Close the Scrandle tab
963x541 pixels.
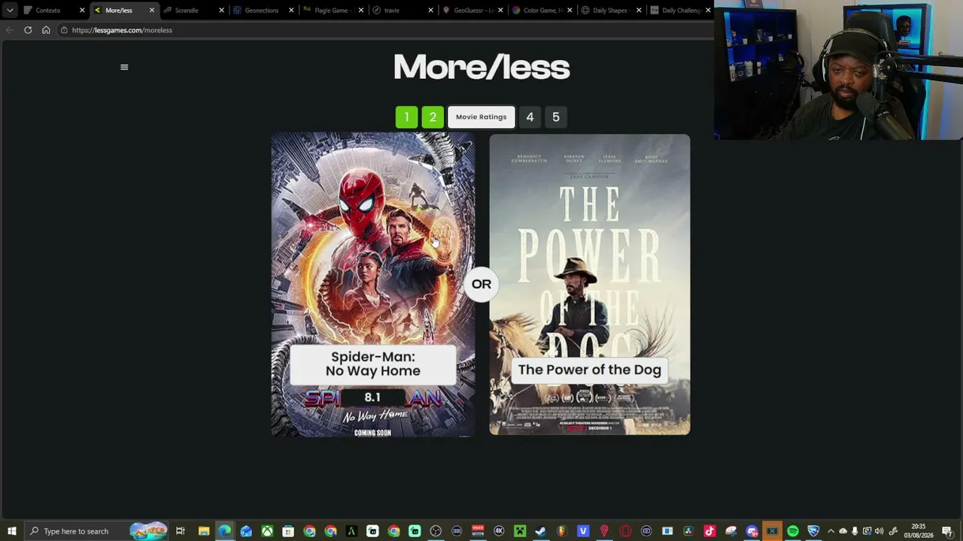(221, 11)
